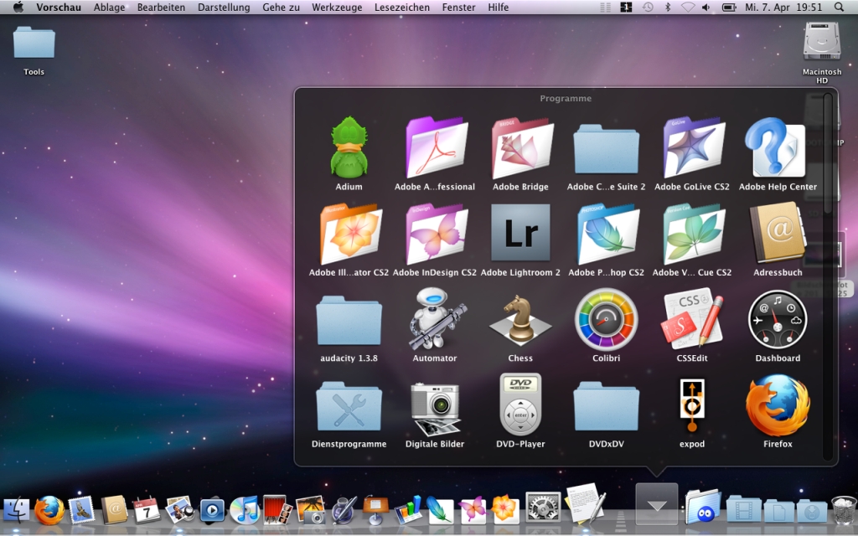Open the Gehe zu menu
The width and height of the screenshot is (858, 536).
point(281,7)
